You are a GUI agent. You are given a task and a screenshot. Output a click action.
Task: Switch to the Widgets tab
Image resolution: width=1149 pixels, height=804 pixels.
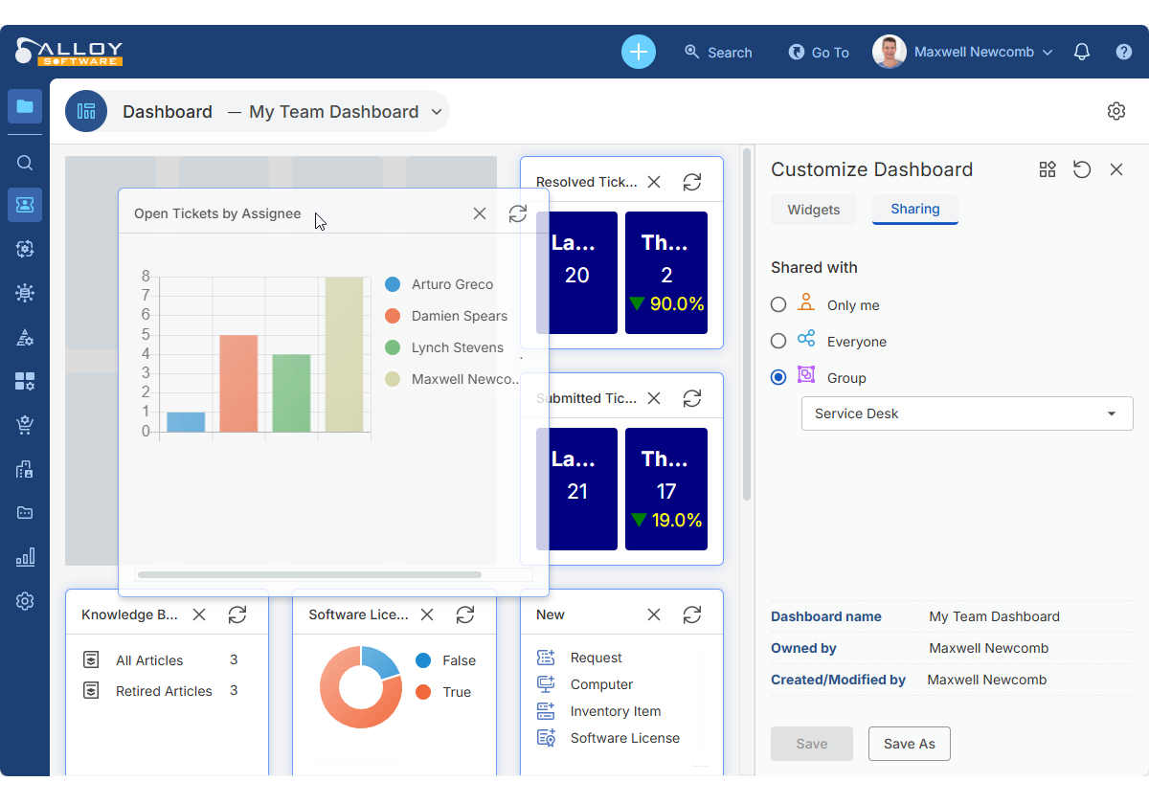[x=814, y=209]
